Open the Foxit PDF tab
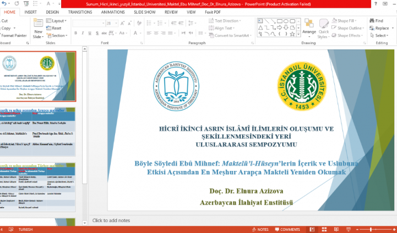397x233 pixels. [213, 12]
